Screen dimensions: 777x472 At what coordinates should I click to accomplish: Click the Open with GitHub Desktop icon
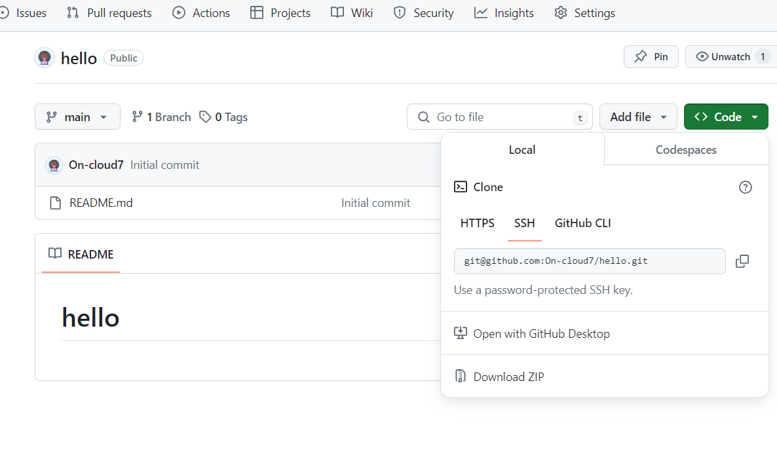tap(461, 333)
